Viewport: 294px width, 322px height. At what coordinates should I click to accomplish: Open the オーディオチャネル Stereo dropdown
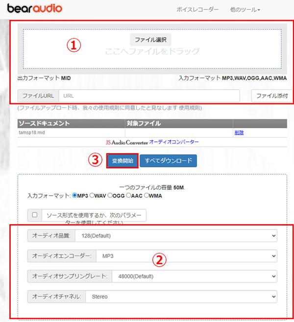click(x=181, y=296)
